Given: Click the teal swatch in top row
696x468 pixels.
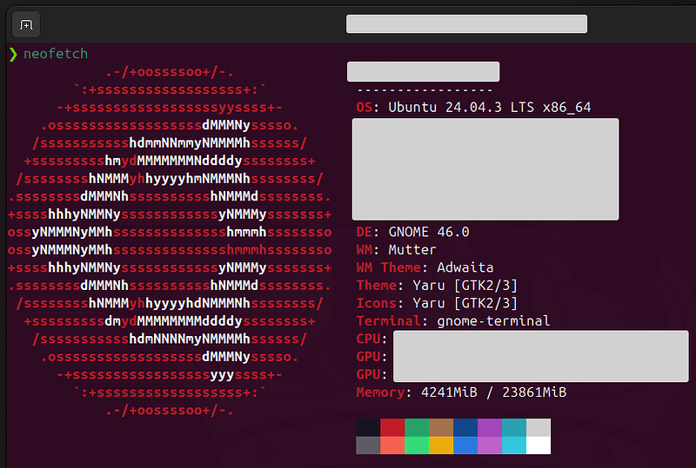Looking at the screenshot, I should [x=514, y=427].
